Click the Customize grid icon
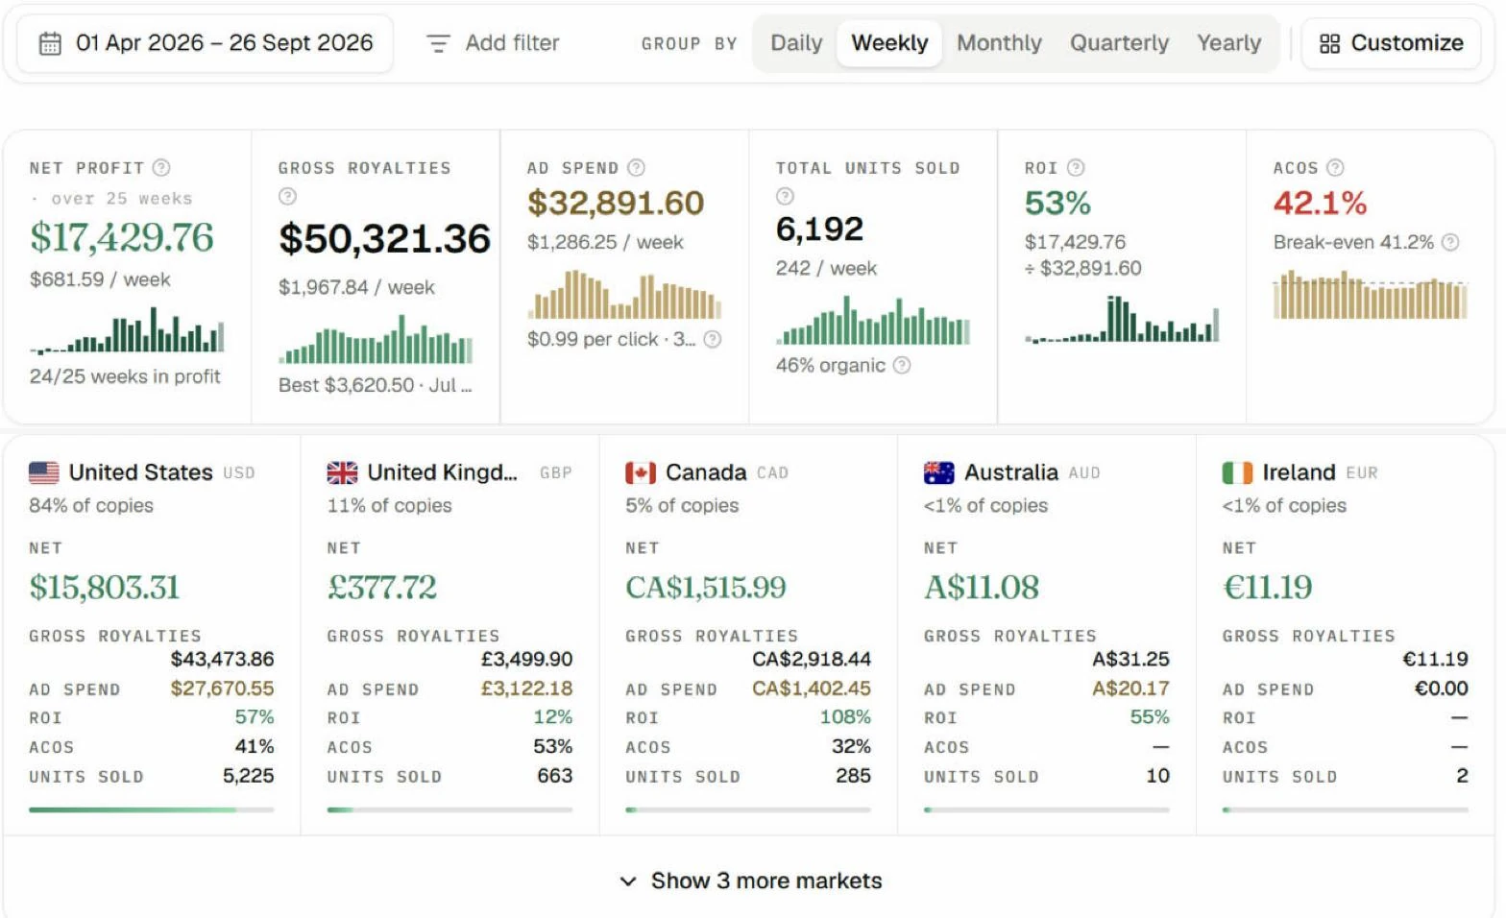 [1329, 43]
